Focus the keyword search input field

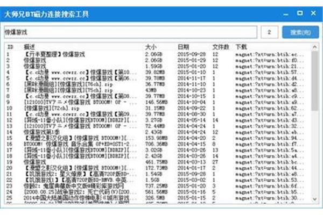pyautogui.click(x=131, y=32)
